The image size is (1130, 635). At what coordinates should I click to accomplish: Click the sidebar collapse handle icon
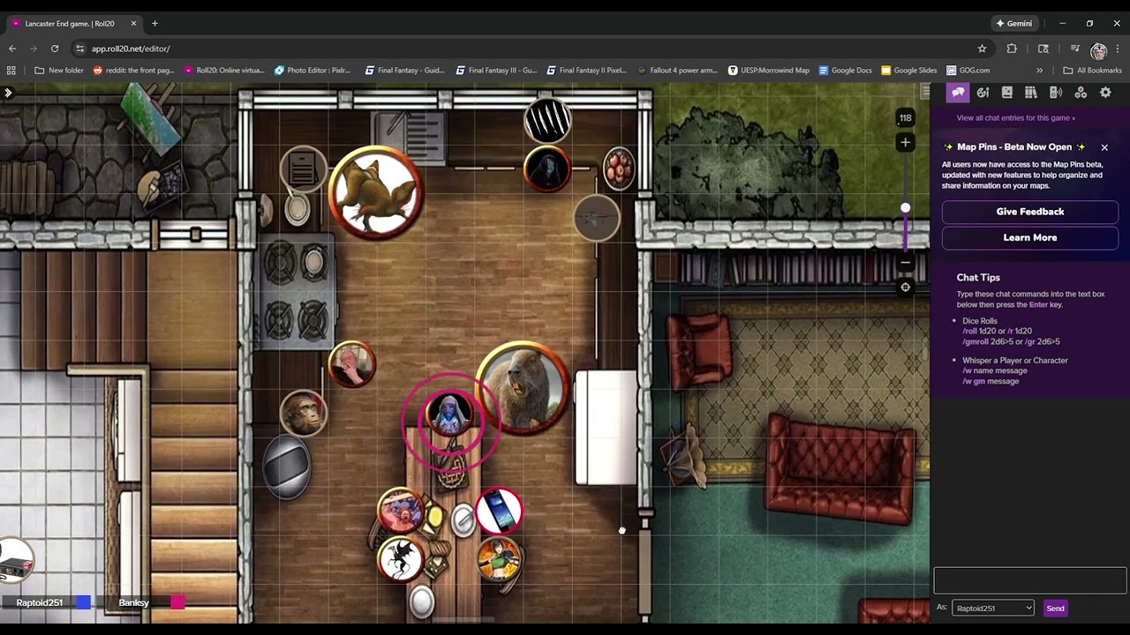coord(924,92)
